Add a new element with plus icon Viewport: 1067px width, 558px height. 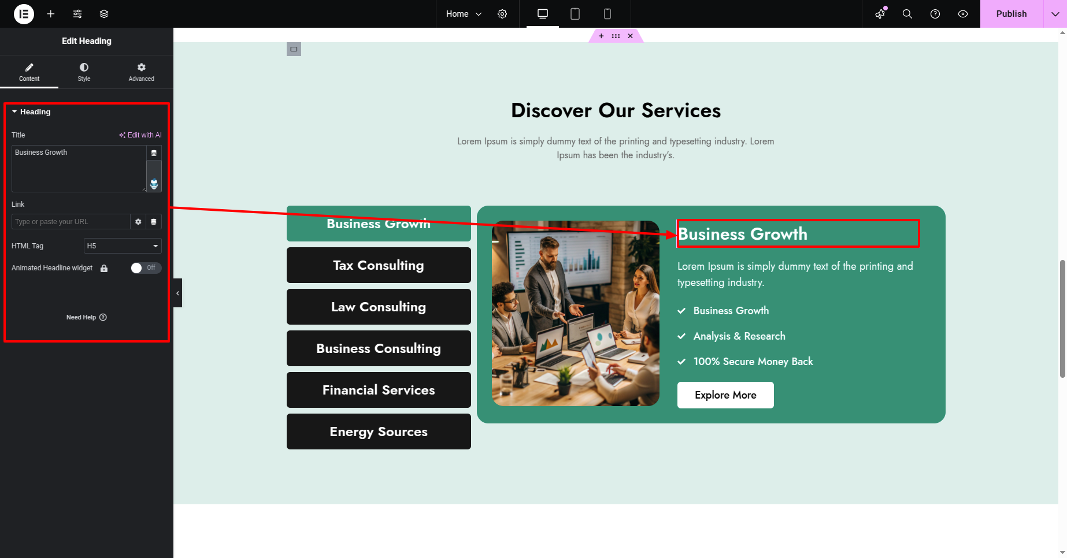coord(51,14)
